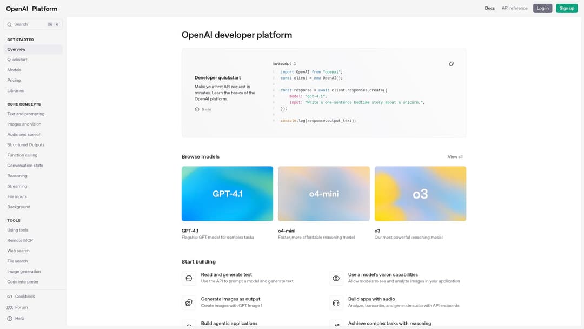Click the headphones icon for audio apps
584x329 pixels.
336,302
